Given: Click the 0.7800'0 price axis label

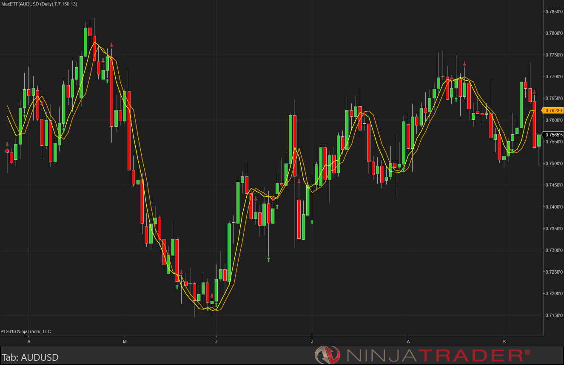Looking at the screenshot, I should pos(554,33).
